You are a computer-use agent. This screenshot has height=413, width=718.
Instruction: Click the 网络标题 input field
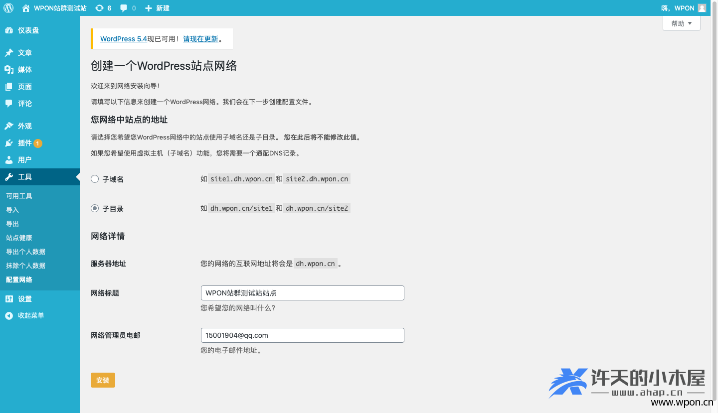point(302,293)
